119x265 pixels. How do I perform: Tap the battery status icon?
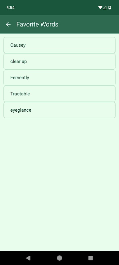[x=109, y=7]
